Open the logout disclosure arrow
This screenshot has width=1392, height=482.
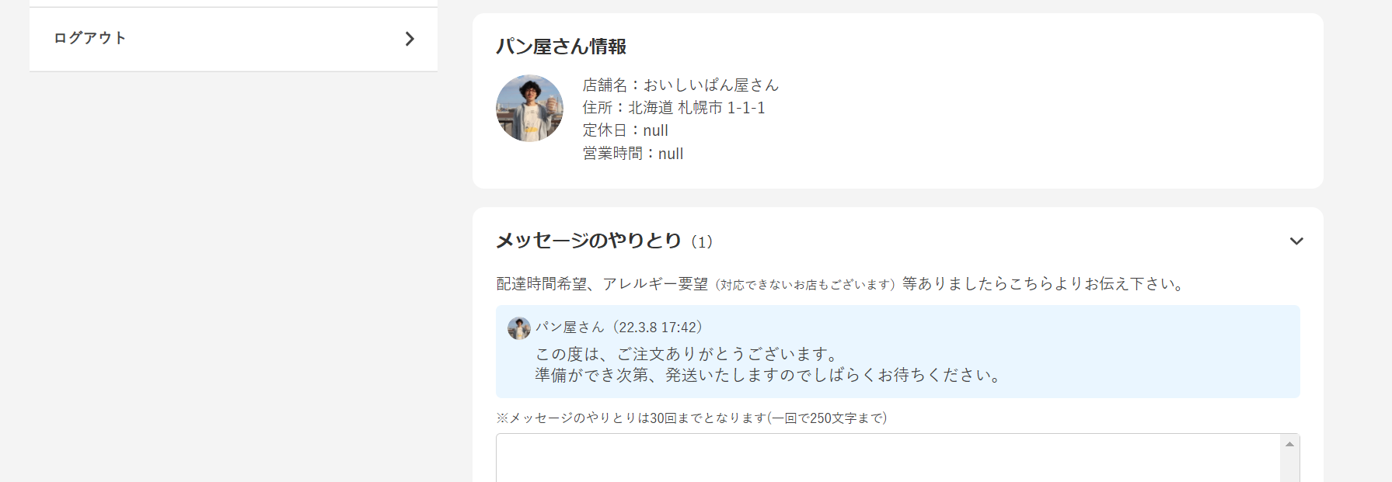click(410, 39)
